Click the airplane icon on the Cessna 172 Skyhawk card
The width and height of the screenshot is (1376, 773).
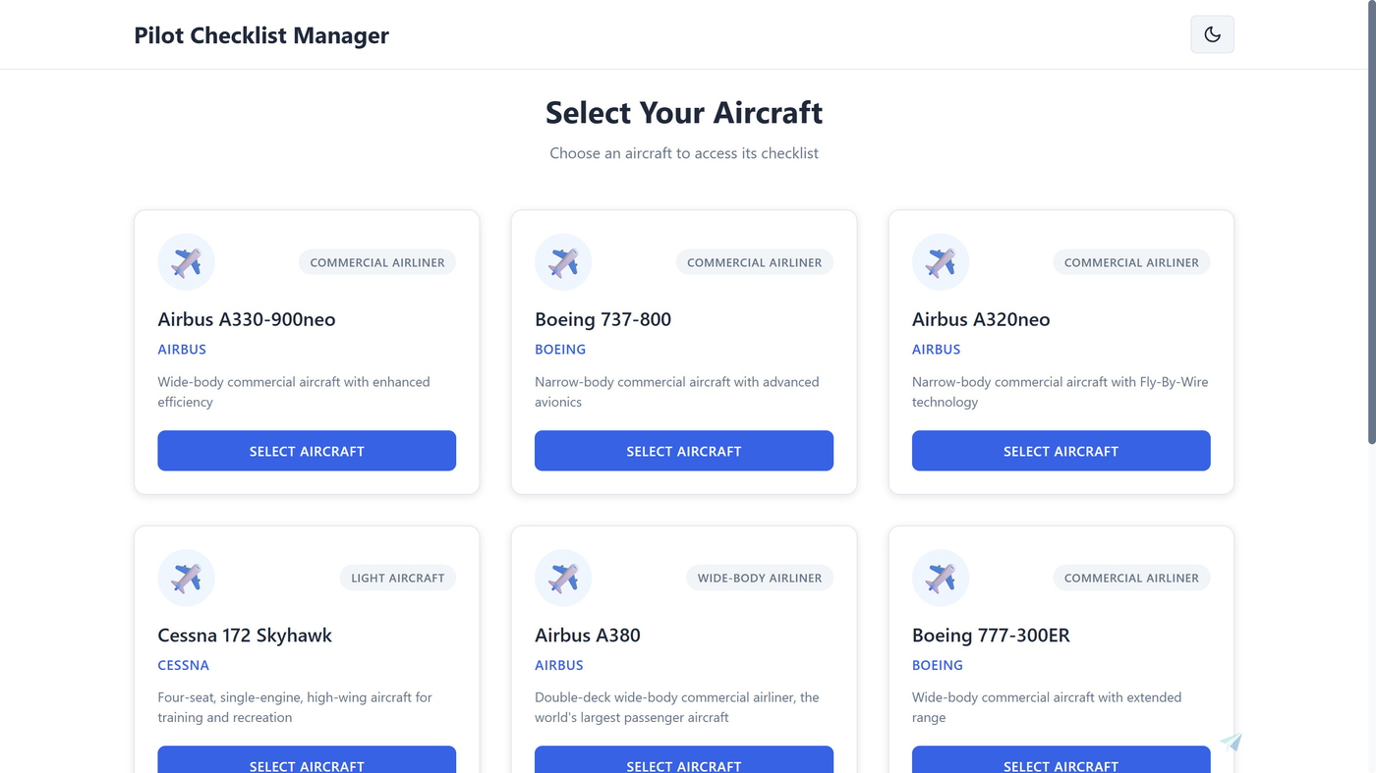[186, 578]
